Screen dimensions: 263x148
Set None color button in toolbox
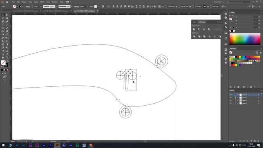[7, 70]
